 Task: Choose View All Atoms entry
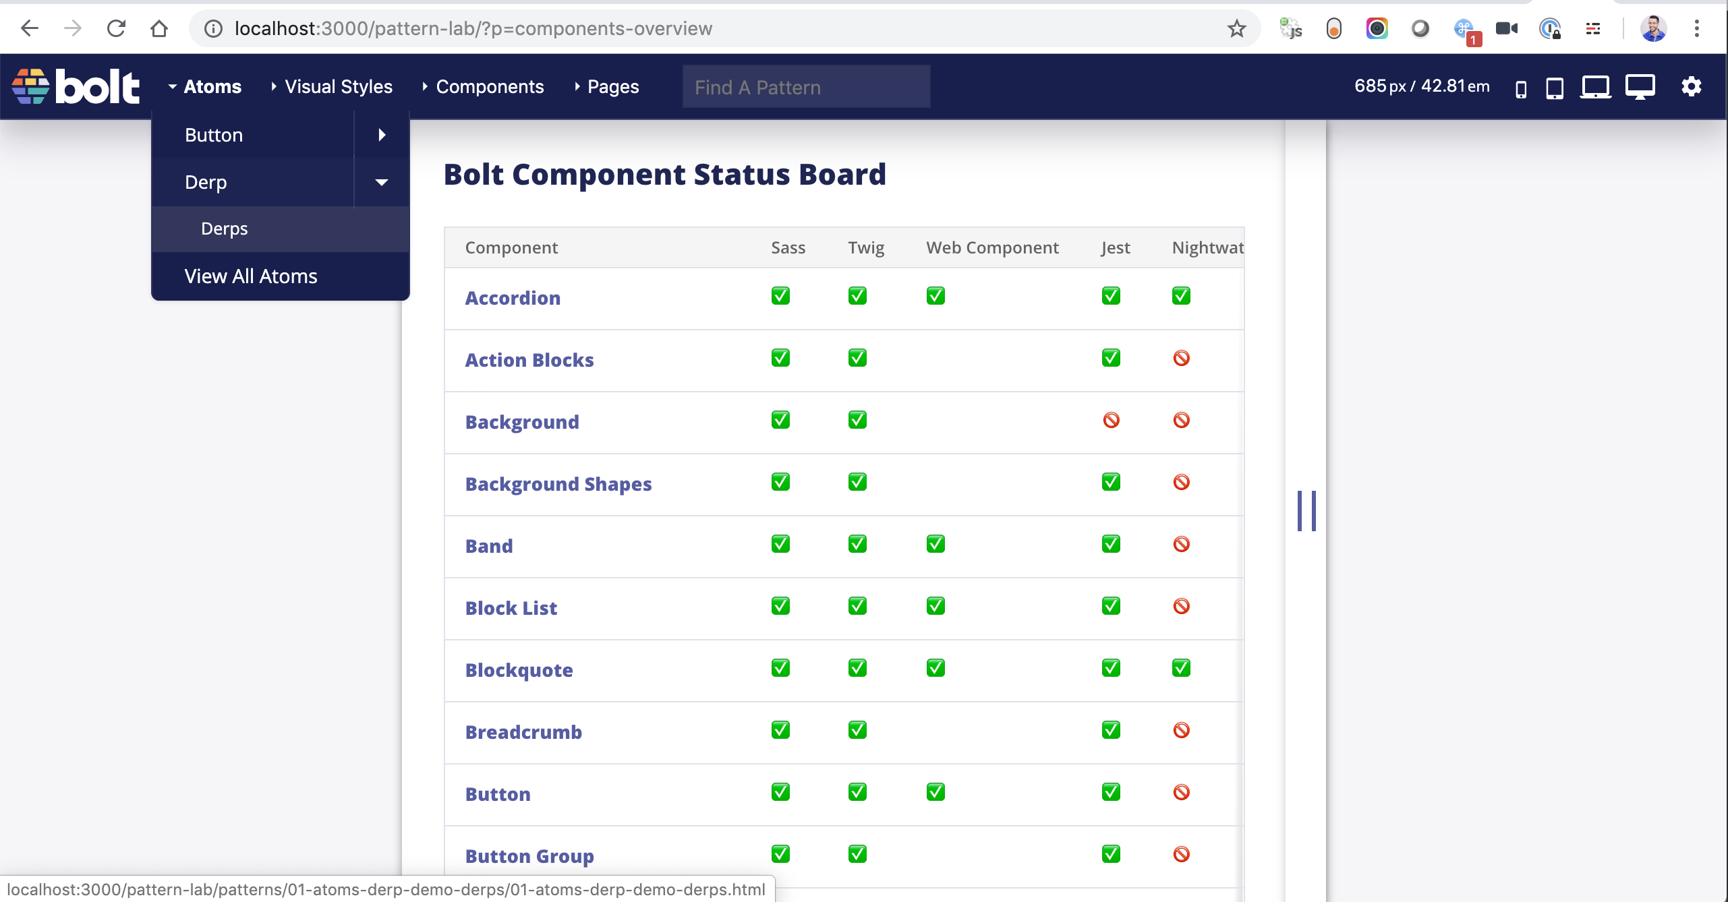251,276
